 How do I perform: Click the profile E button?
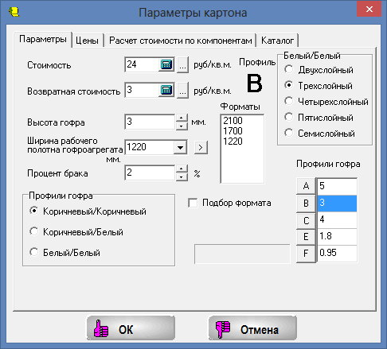click(x=306, y=236)
